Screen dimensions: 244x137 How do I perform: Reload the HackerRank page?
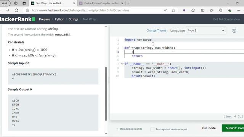pyautogui.click(x=16, y=10)
